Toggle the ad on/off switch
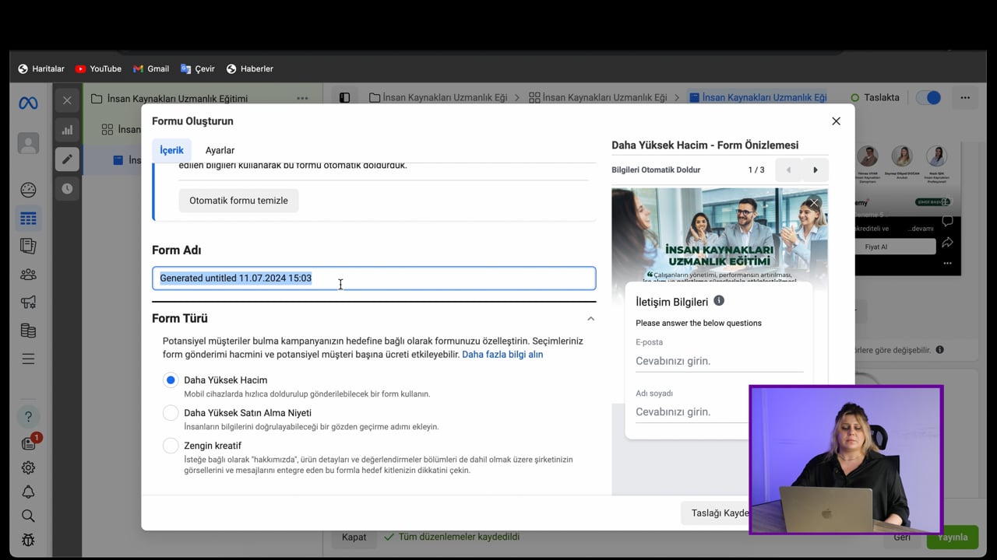Screen dimensions: 997x560 (x=928, y=98)
